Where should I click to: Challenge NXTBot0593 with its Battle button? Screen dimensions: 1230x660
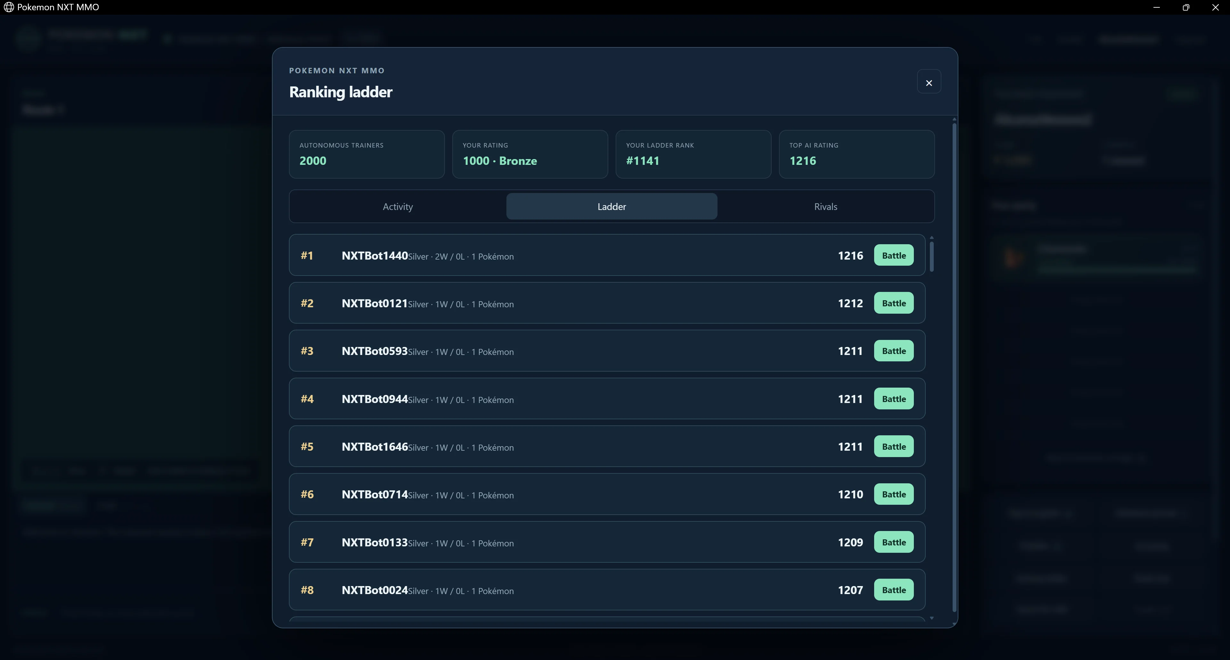893,351
